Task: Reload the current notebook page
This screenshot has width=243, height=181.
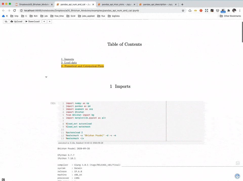Action: (x=15, y=11)
